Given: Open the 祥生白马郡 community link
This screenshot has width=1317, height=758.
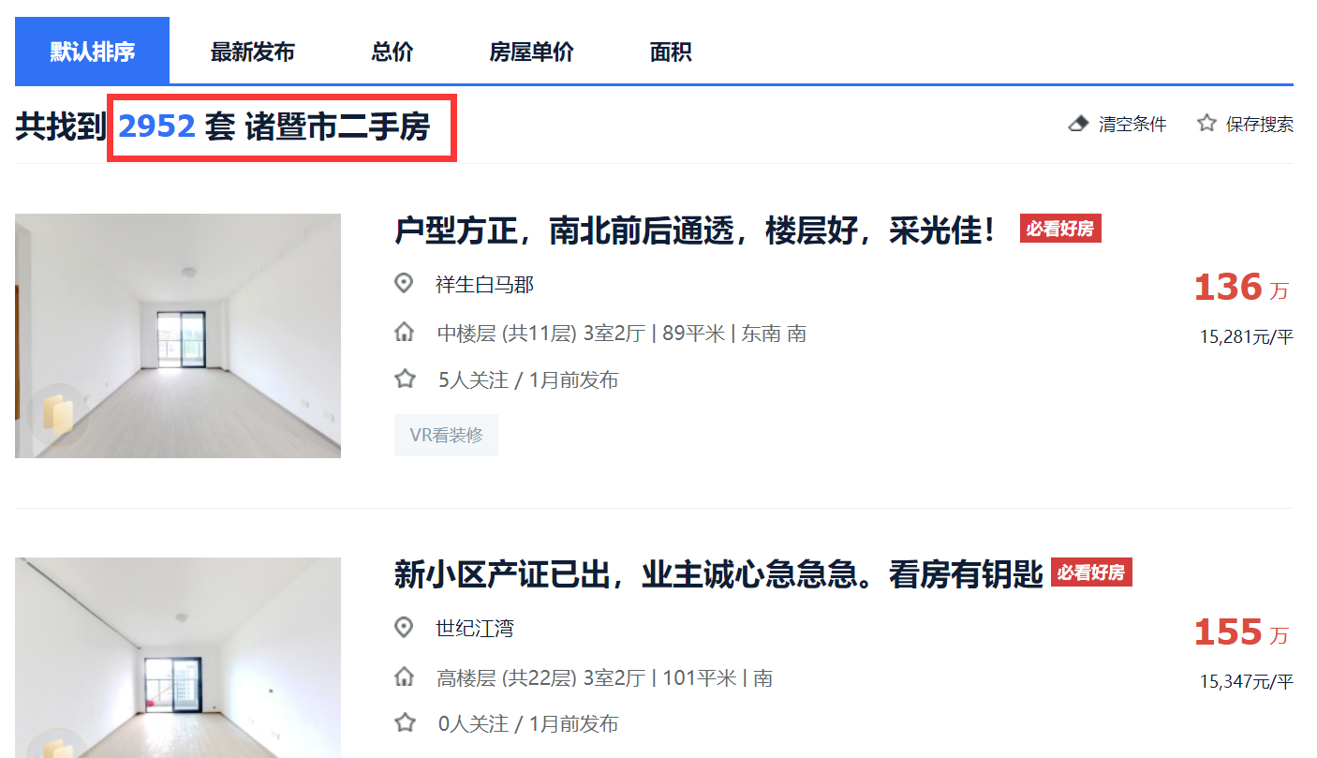Looking at the screenshot, I should [x=484, y=284].
